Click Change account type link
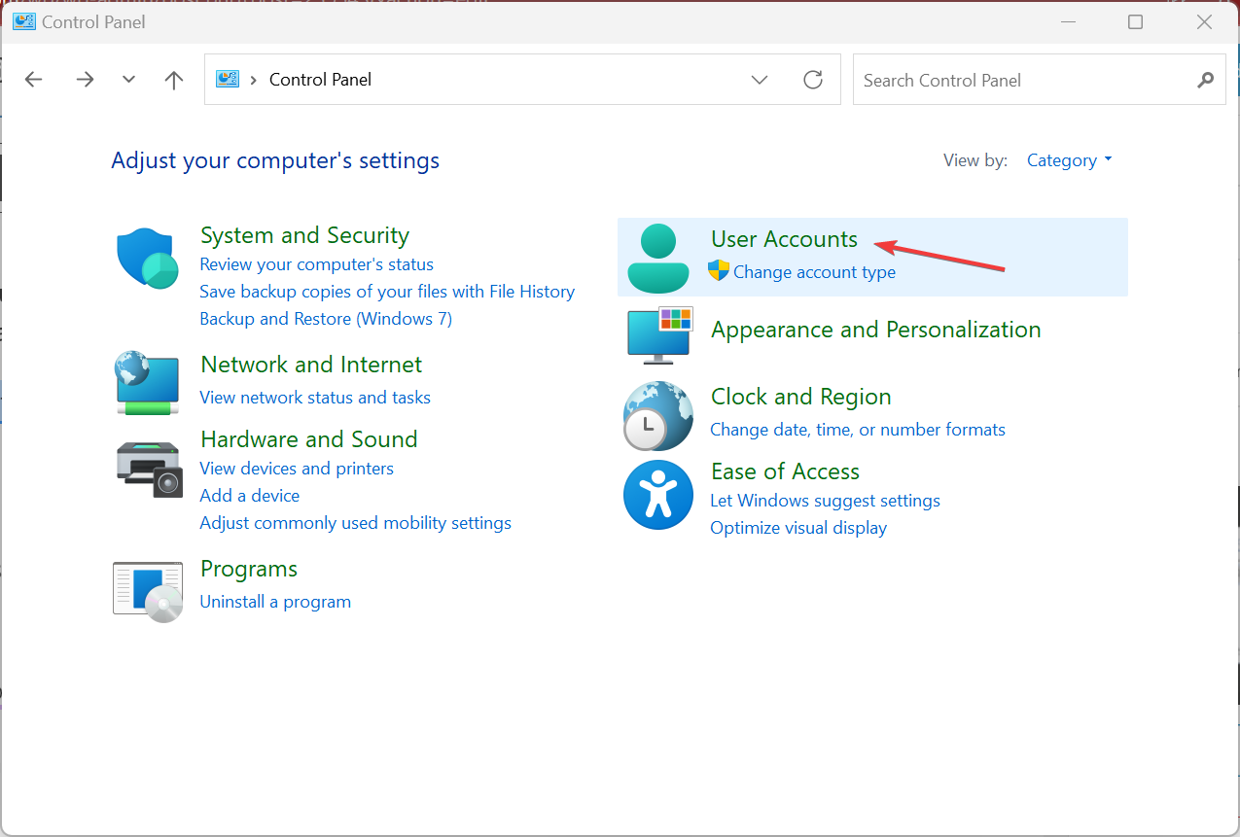Image resolution: width=1240 pixels, height=837 pixels. [814, 272]
